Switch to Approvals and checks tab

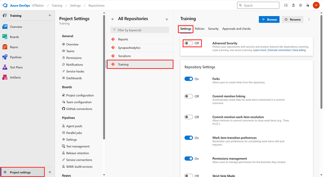(237, 29)
